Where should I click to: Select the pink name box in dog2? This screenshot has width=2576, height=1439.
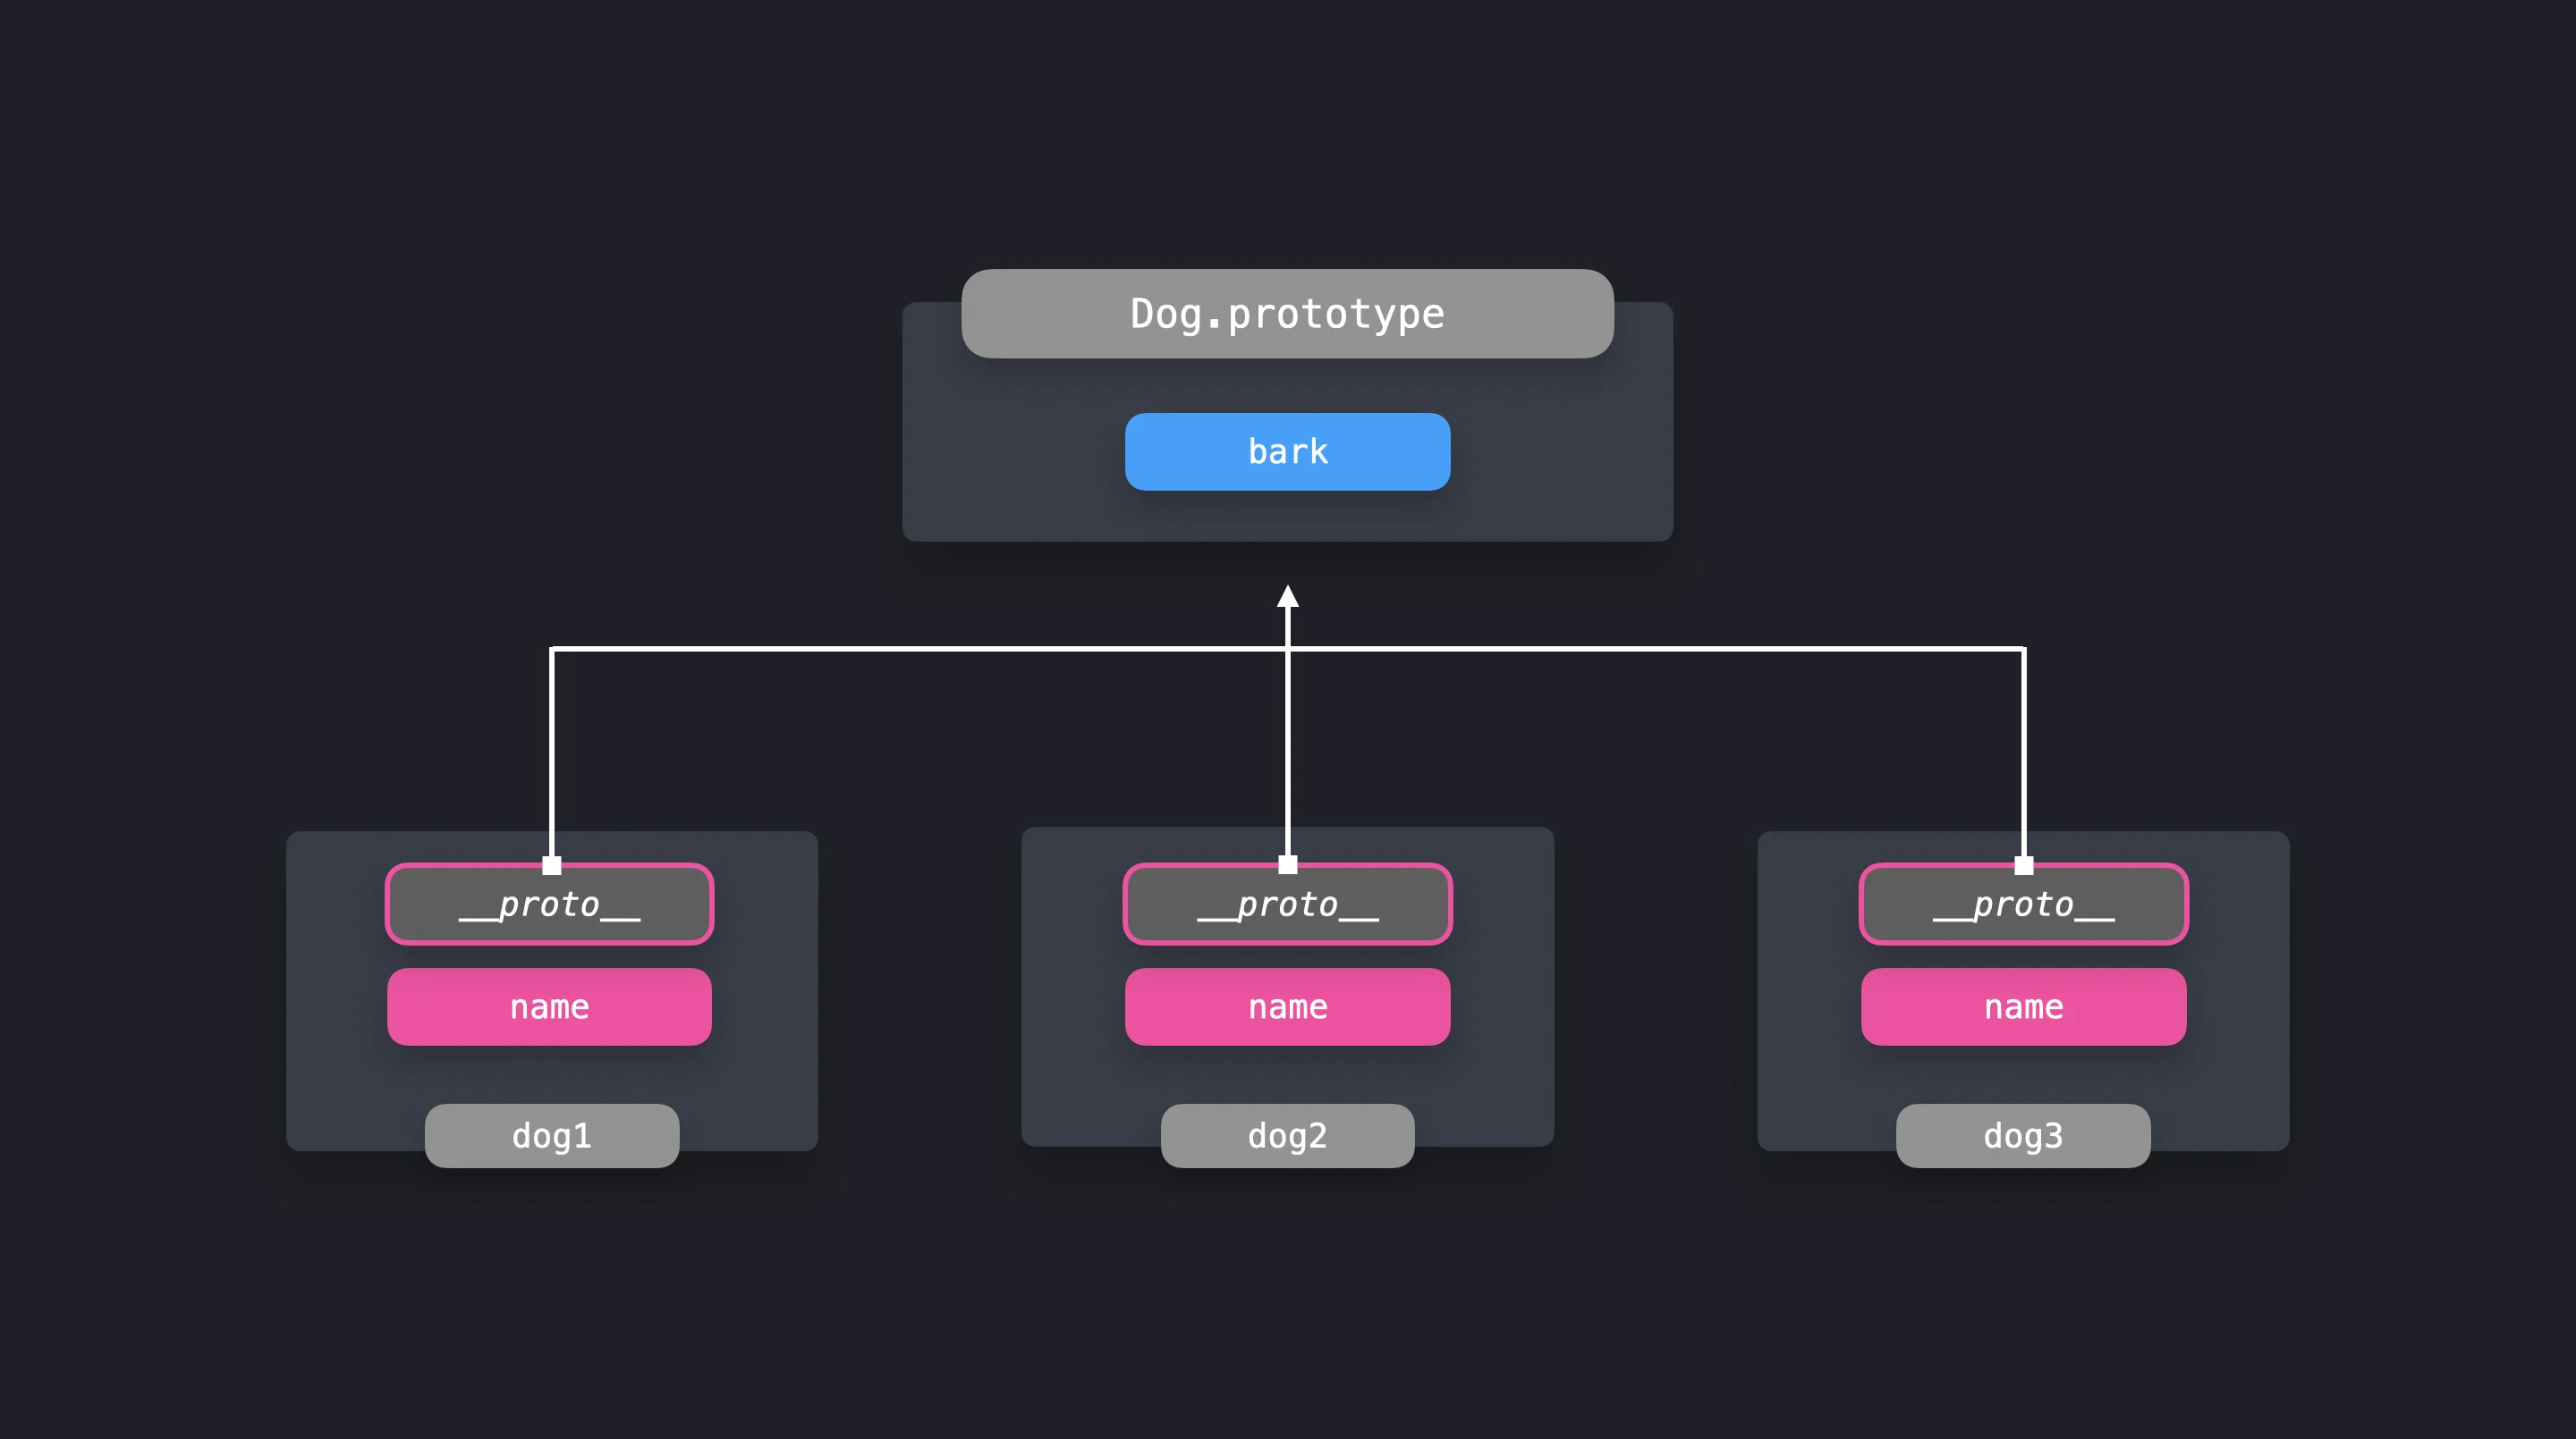(1287, 1006)
